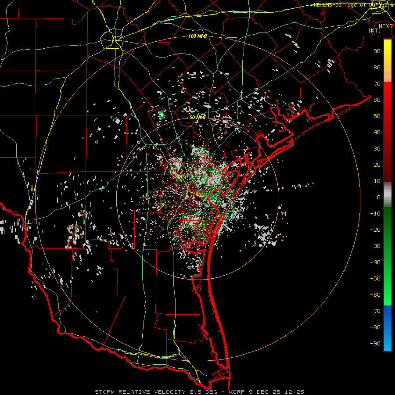Click the "60" value on velocity scale
The image size is (395, 395).
pos(377,100)
